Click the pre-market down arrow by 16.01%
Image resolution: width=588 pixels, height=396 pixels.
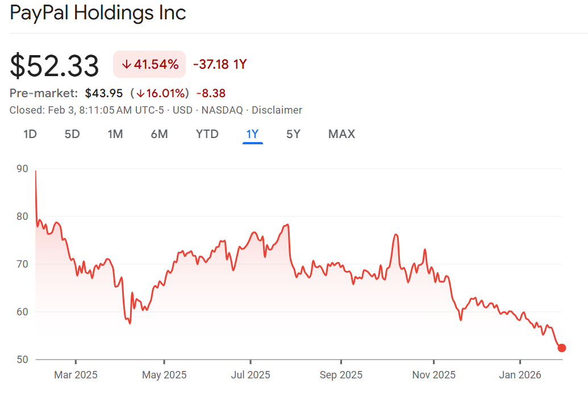(x=139, y=93)
